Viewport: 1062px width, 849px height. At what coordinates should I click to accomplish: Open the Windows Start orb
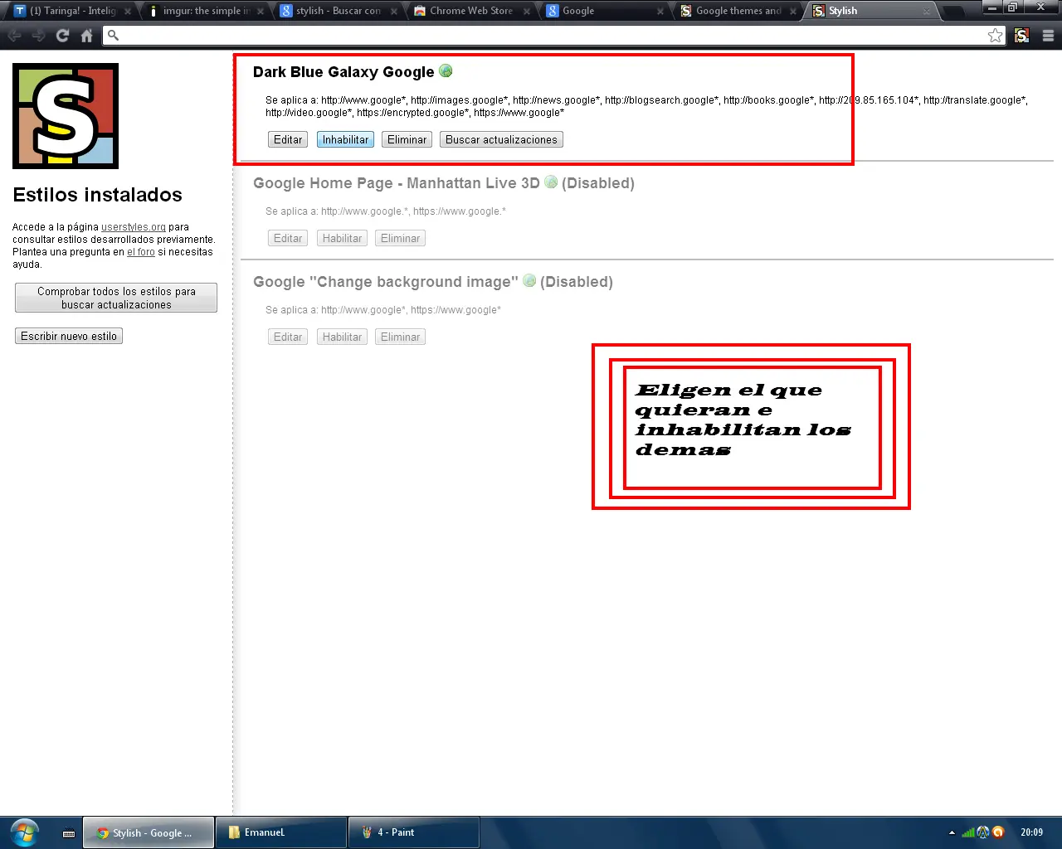(x=25, y=832)
